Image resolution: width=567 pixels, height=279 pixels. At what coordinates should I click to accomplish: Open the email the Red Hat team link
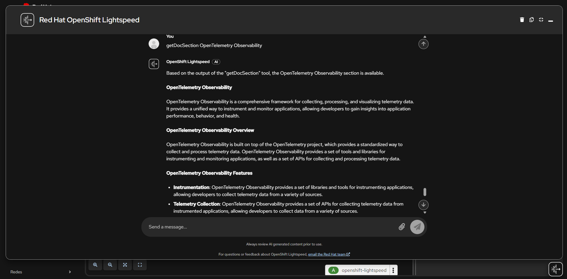tap(327, 254)
